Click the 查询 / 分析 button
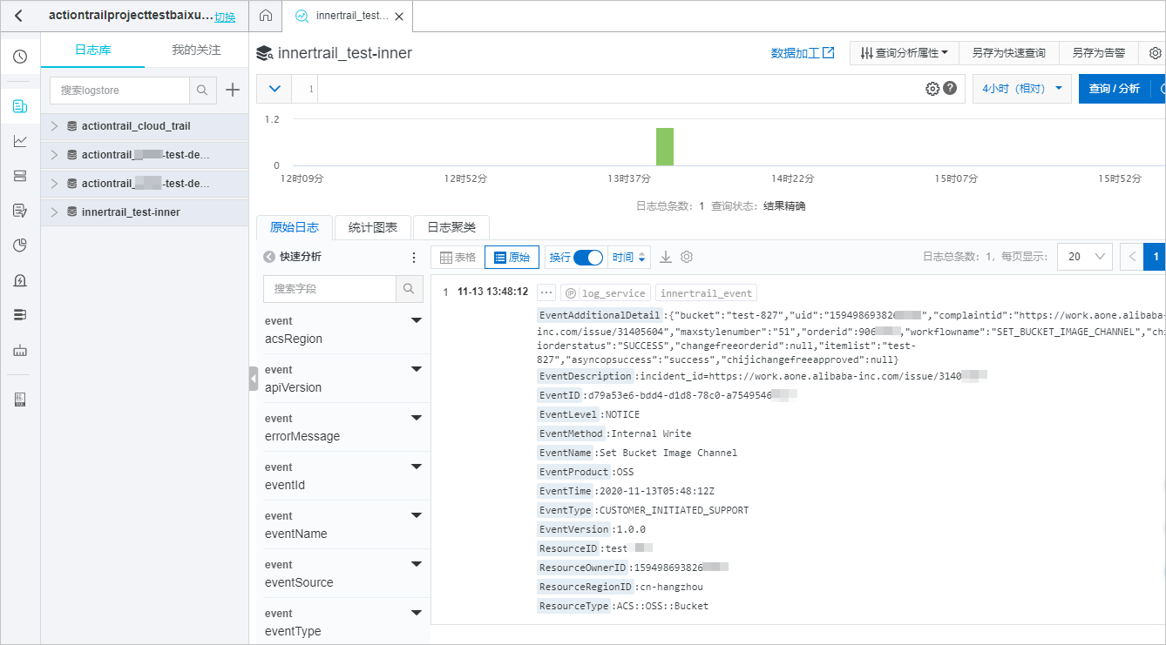1166x645 pixels. [1114, 89]
